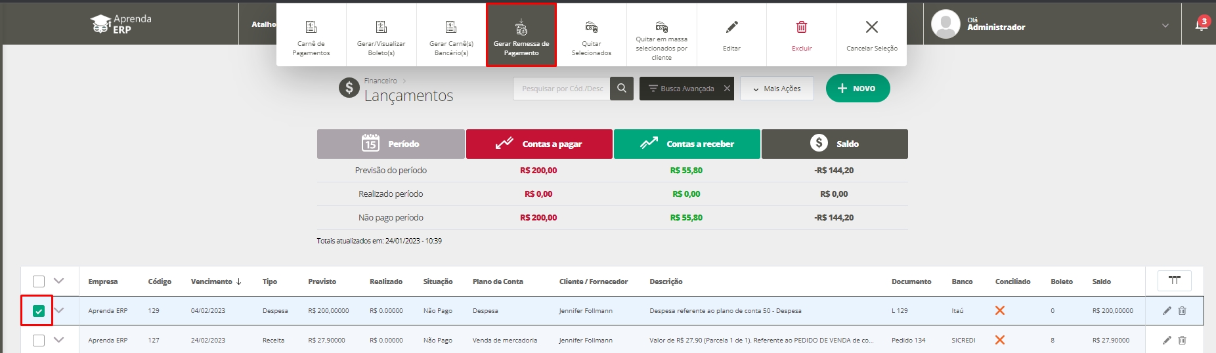Viewport: 1216px width, 353px height.
Task: Expand row 129 details chevron
Action: pyautogui.click(x=59, y=310)
